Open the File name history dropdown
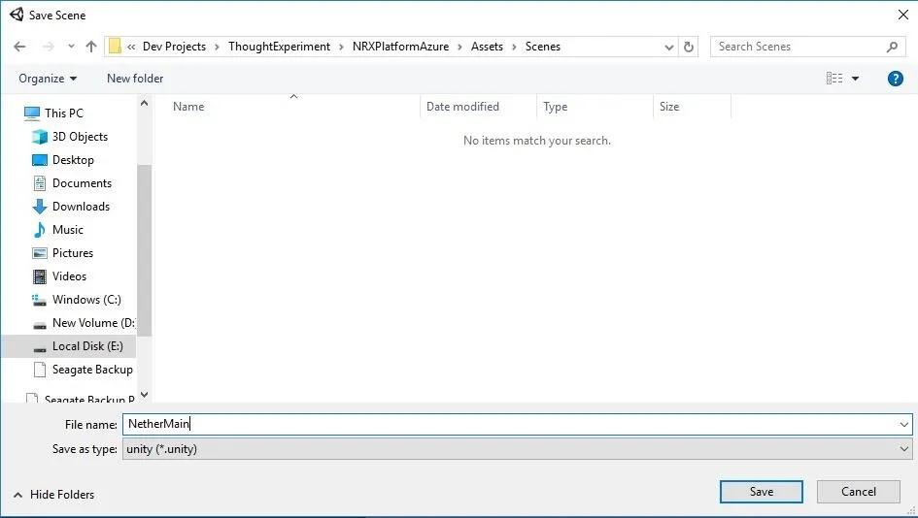Image resolution: width=918 pixels, height=518 pixels. (904, 424)
